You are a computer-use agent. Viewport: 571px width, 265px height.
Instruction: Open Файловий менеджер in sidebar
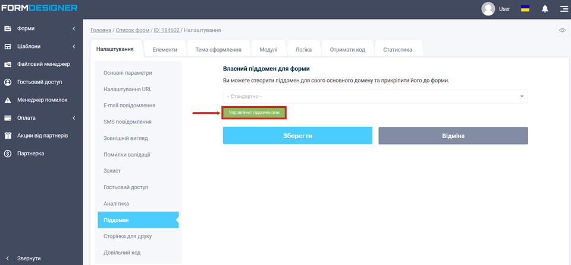[x=43, y=64]
